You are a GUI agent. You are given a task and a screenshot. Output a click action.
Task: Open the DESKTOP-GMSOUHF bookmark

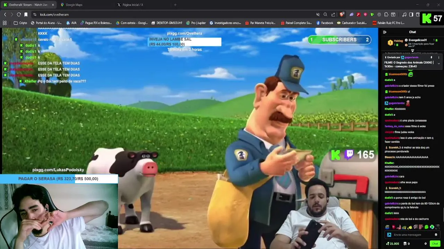167,23
